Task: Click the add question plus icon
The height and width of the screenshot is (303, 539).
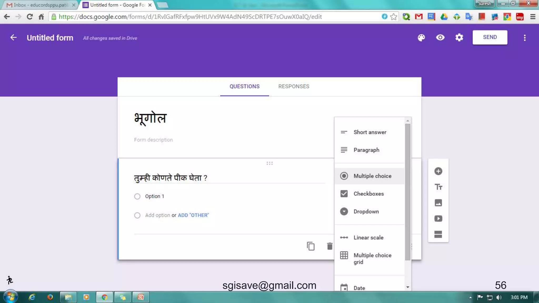Action: point(438,171)
